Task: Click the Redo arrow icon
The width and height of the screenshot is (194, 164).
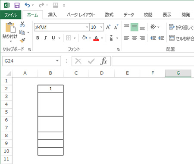Action: [x=41, y=5]
